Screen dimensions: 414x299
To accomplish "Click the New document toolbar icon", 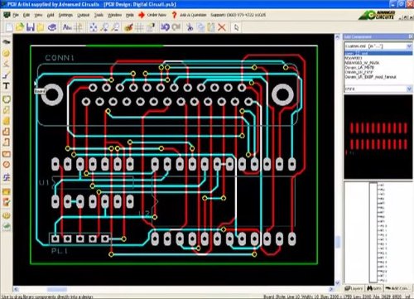I will click(9, 27).
